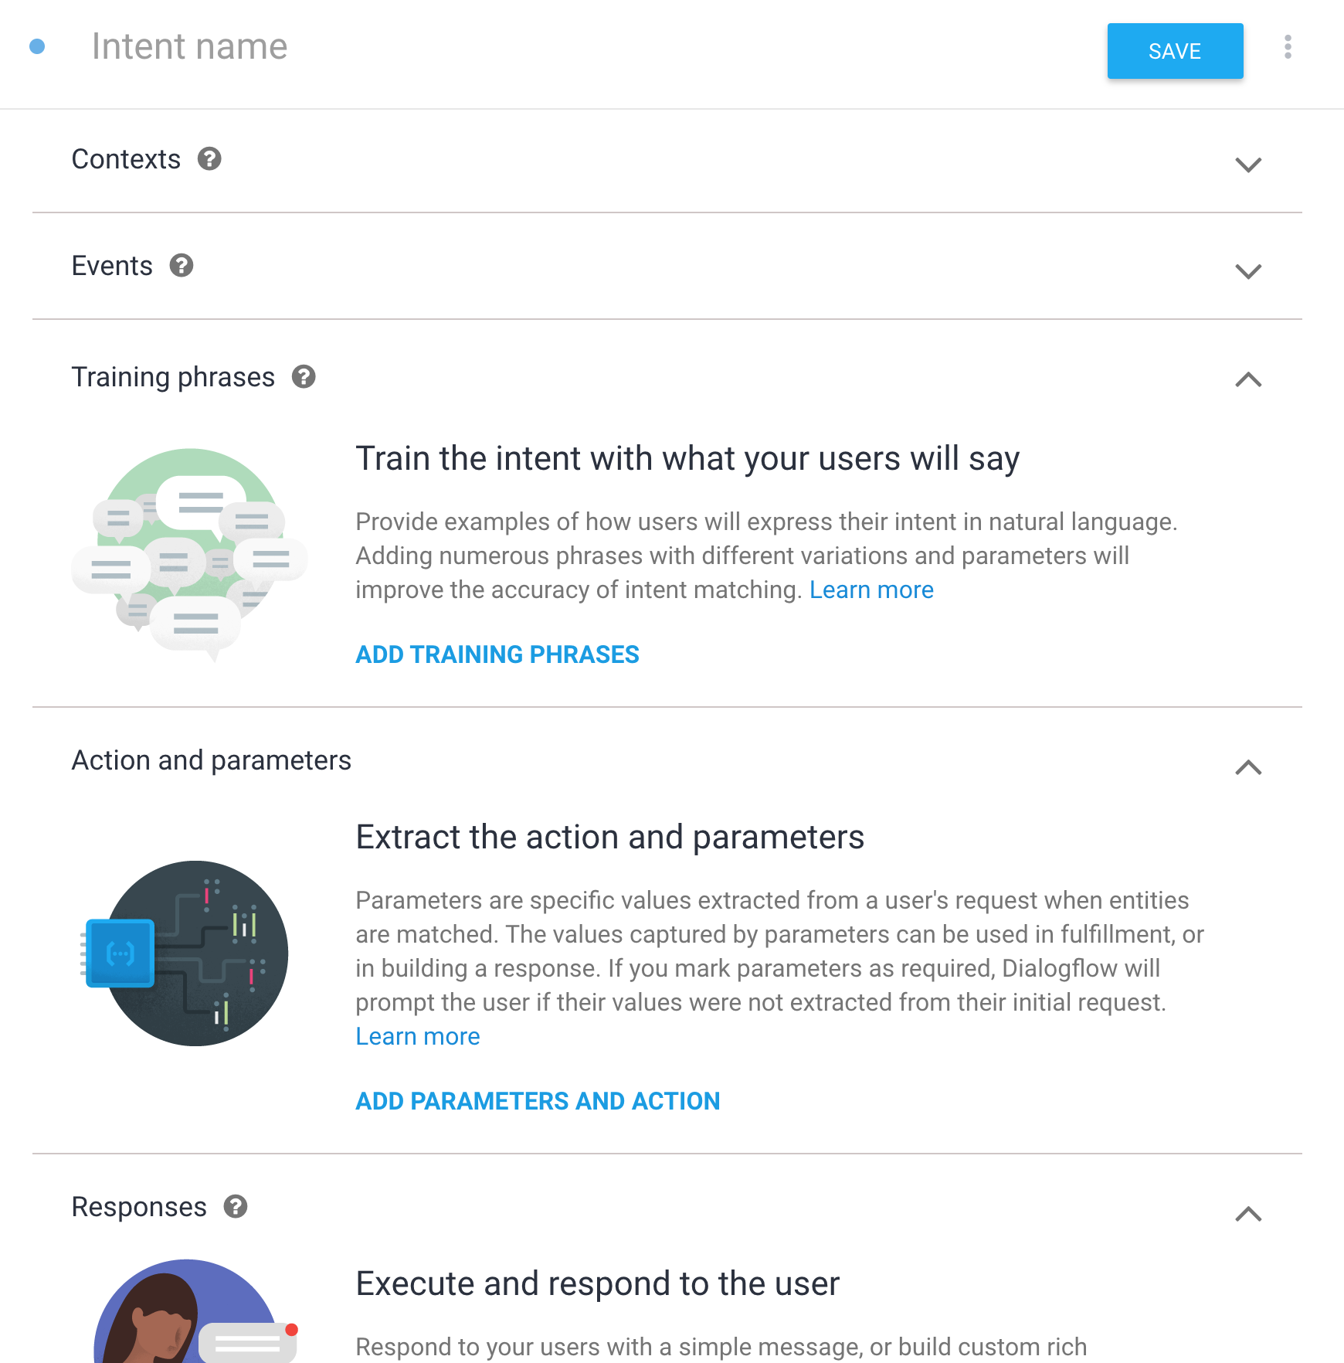Click the speech bubbles training illustration
This screenshot has height=1363, width=1344.
190,553
